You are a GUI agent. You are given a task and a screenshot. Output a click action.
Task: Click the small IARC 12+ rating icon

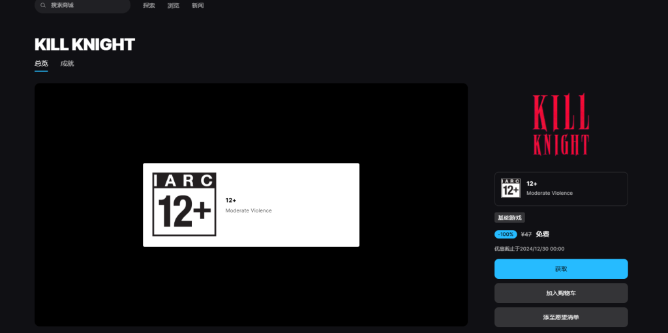coord(511,188)
